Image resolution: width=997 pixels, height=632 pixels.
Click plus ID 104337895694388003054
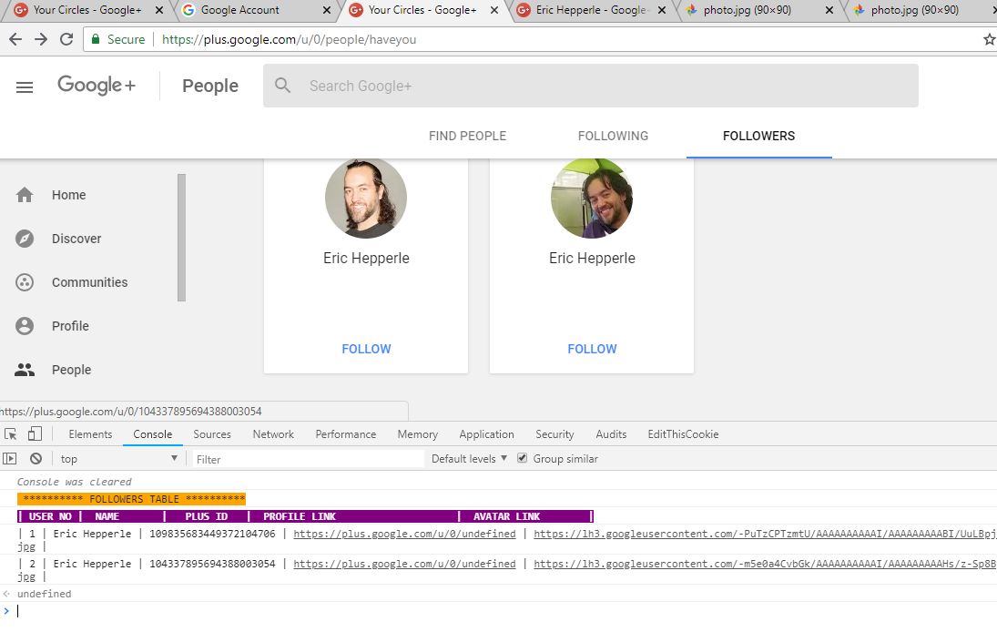click(212, 564)
